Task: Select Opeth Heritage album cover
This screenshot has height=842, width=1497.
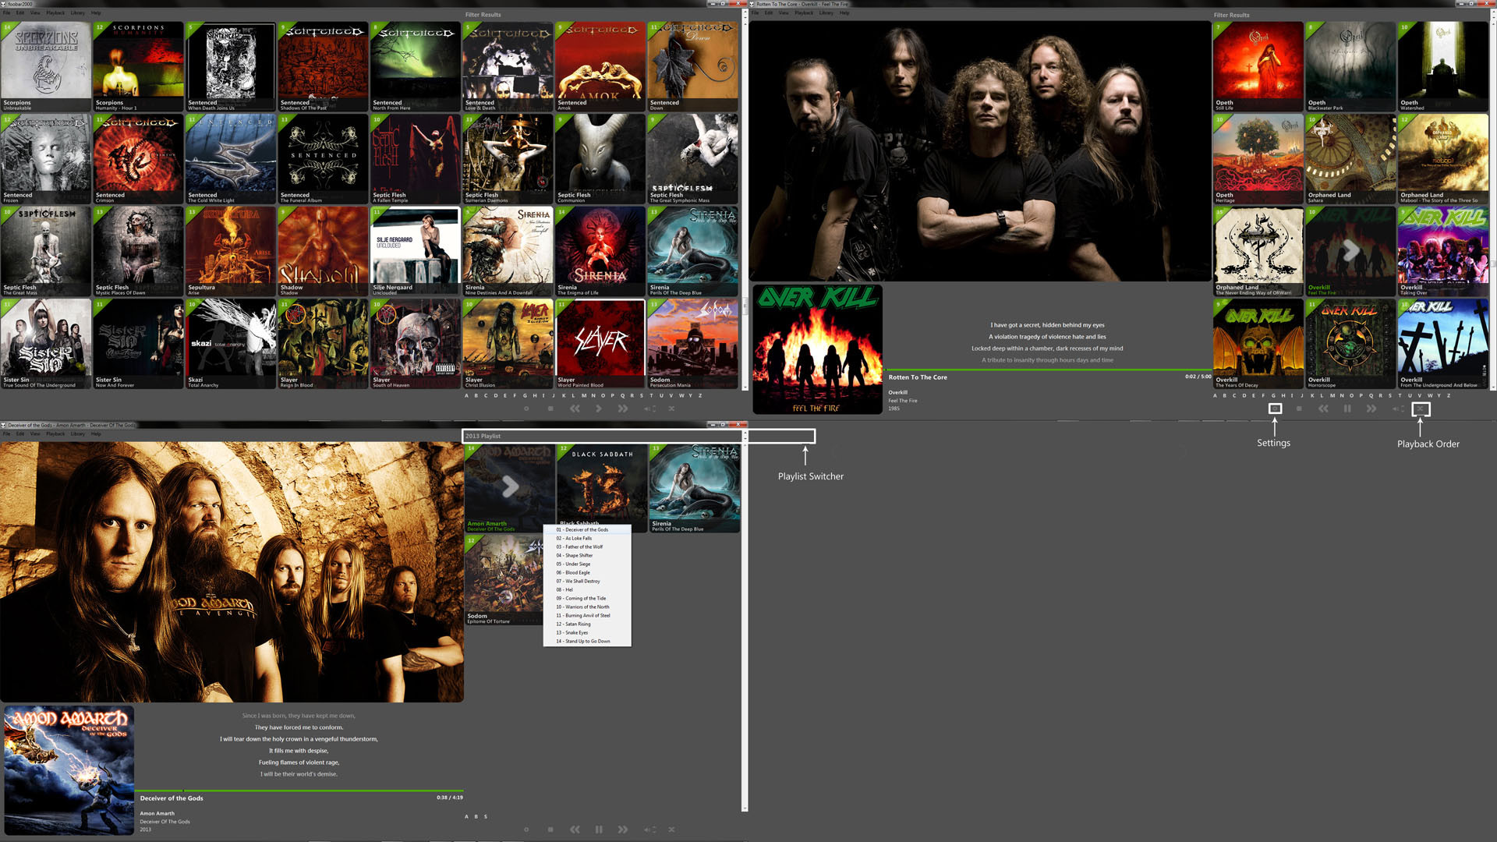Action: (1258, 159)
